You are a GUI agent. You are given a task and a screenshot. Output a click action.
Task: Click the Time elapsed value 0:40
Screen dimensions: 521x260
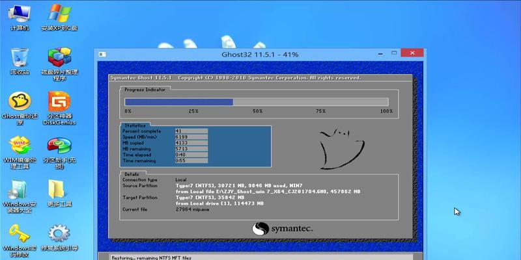(x=191, y=155)
